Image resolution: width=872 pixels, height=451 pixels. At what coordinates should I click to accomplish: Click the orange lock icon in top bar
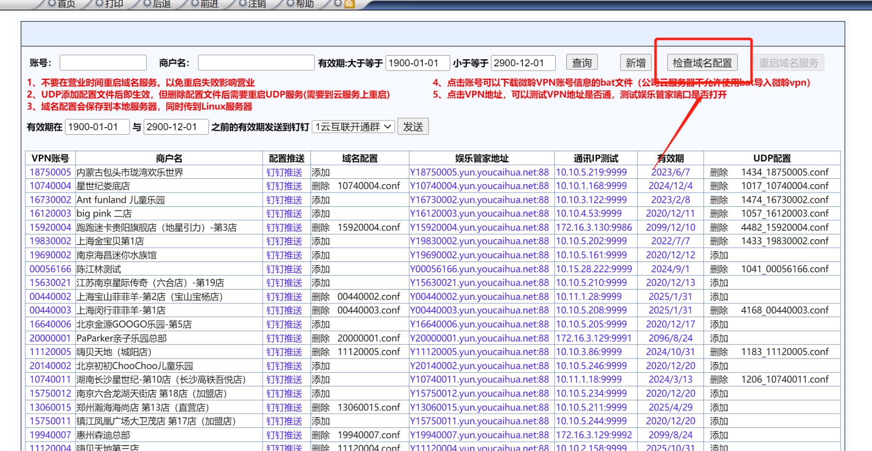[x=350, y=4]
